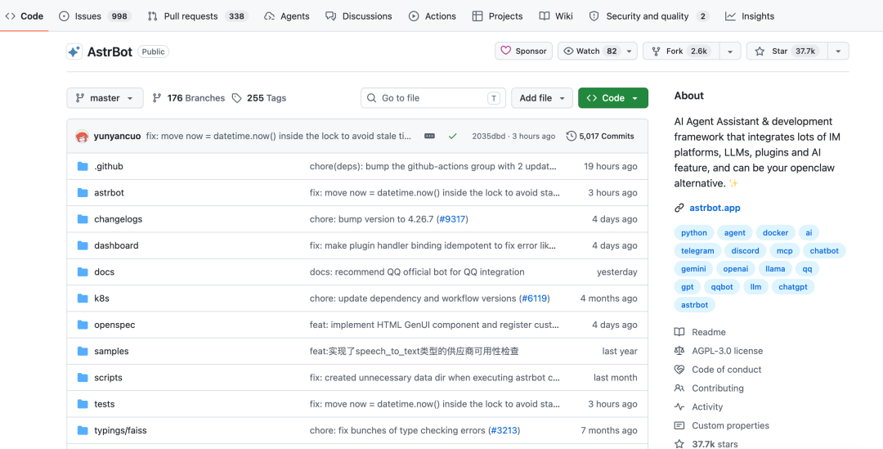This screenshot has height=449, width=883.
Task: Open pull request #3213 link
Action: point(504,430)
